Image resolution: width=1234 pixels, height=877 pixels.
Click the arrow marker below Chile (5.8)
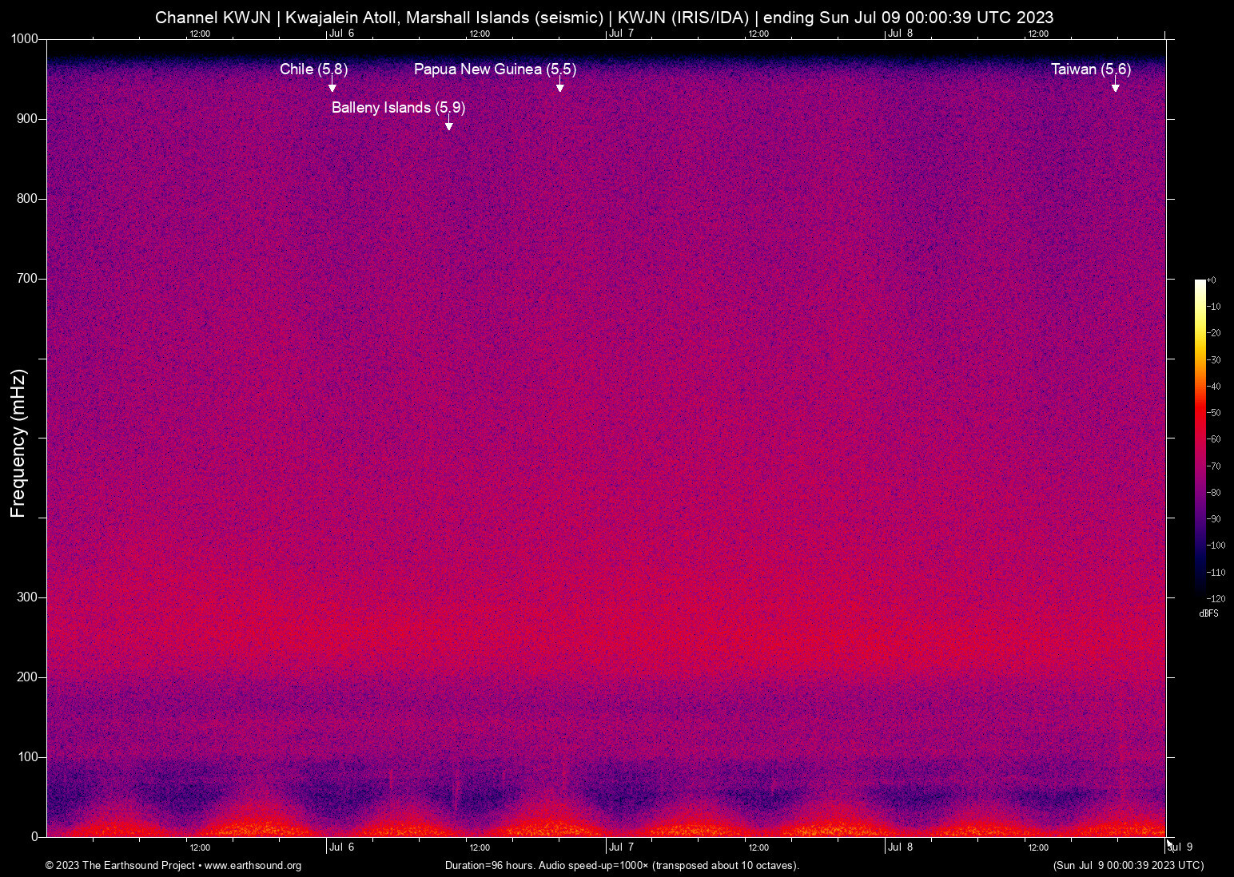tap(332, 87)
